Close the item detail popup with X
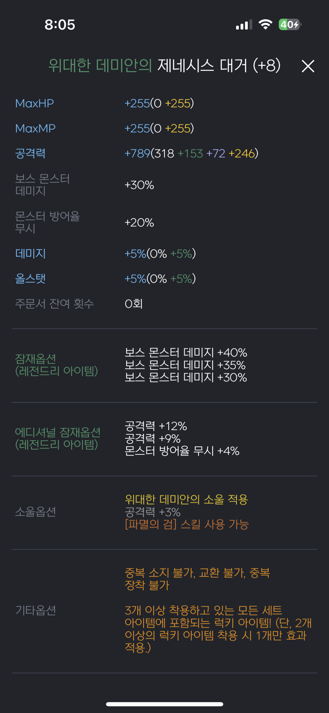Screen dimensions: 329x713 [308, 66]
